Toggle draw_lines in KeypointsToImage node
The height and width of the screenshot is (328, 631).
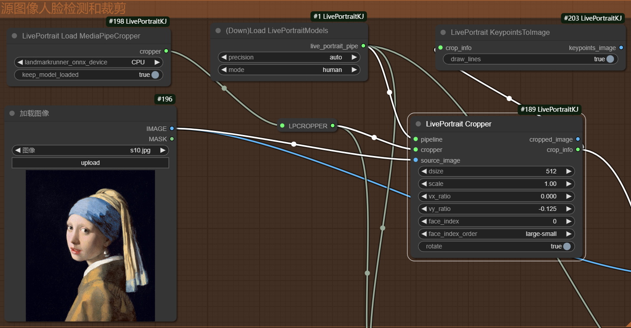click(610, 59)
